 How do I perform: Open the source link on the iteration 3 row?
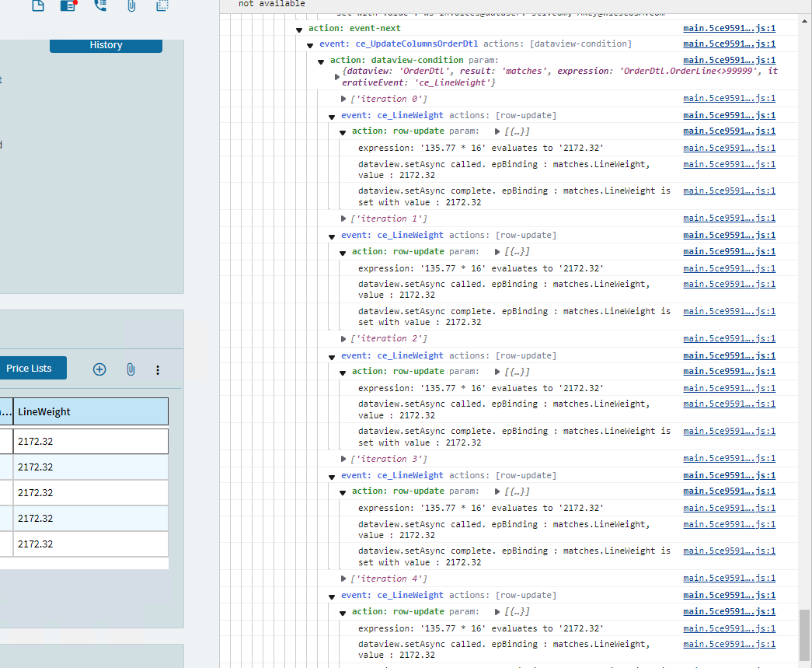tap(729, 458)
